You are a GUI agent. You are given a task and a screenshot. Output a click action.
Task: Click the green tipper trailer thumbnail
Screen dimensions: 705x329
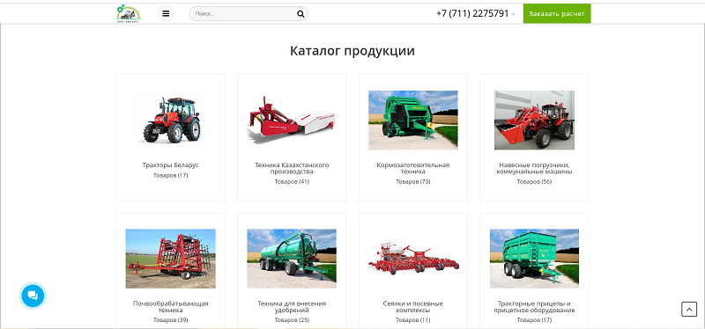[x=534, y=259]
